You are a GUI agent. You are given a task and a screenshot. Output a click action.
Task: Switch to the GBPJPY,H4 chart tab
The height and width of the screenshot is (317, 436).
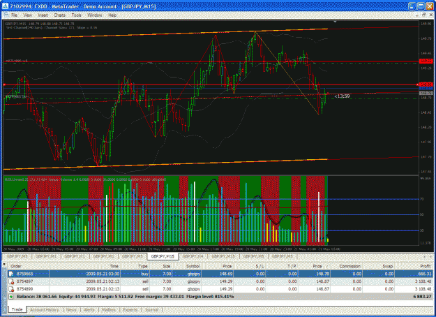click(x=193, y=256)
